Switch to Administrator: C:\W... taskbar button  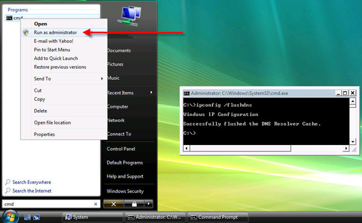(155, 217)
